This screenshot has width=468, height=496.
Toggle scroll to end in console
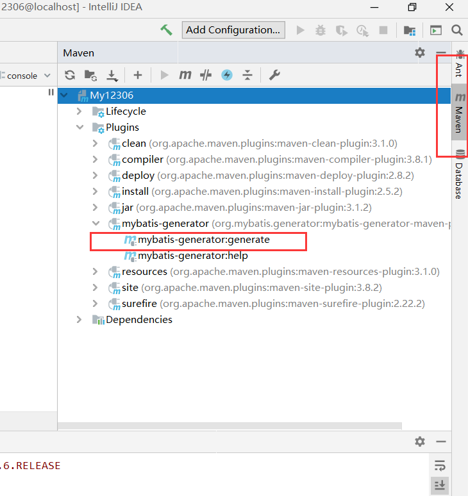point(440,485)
